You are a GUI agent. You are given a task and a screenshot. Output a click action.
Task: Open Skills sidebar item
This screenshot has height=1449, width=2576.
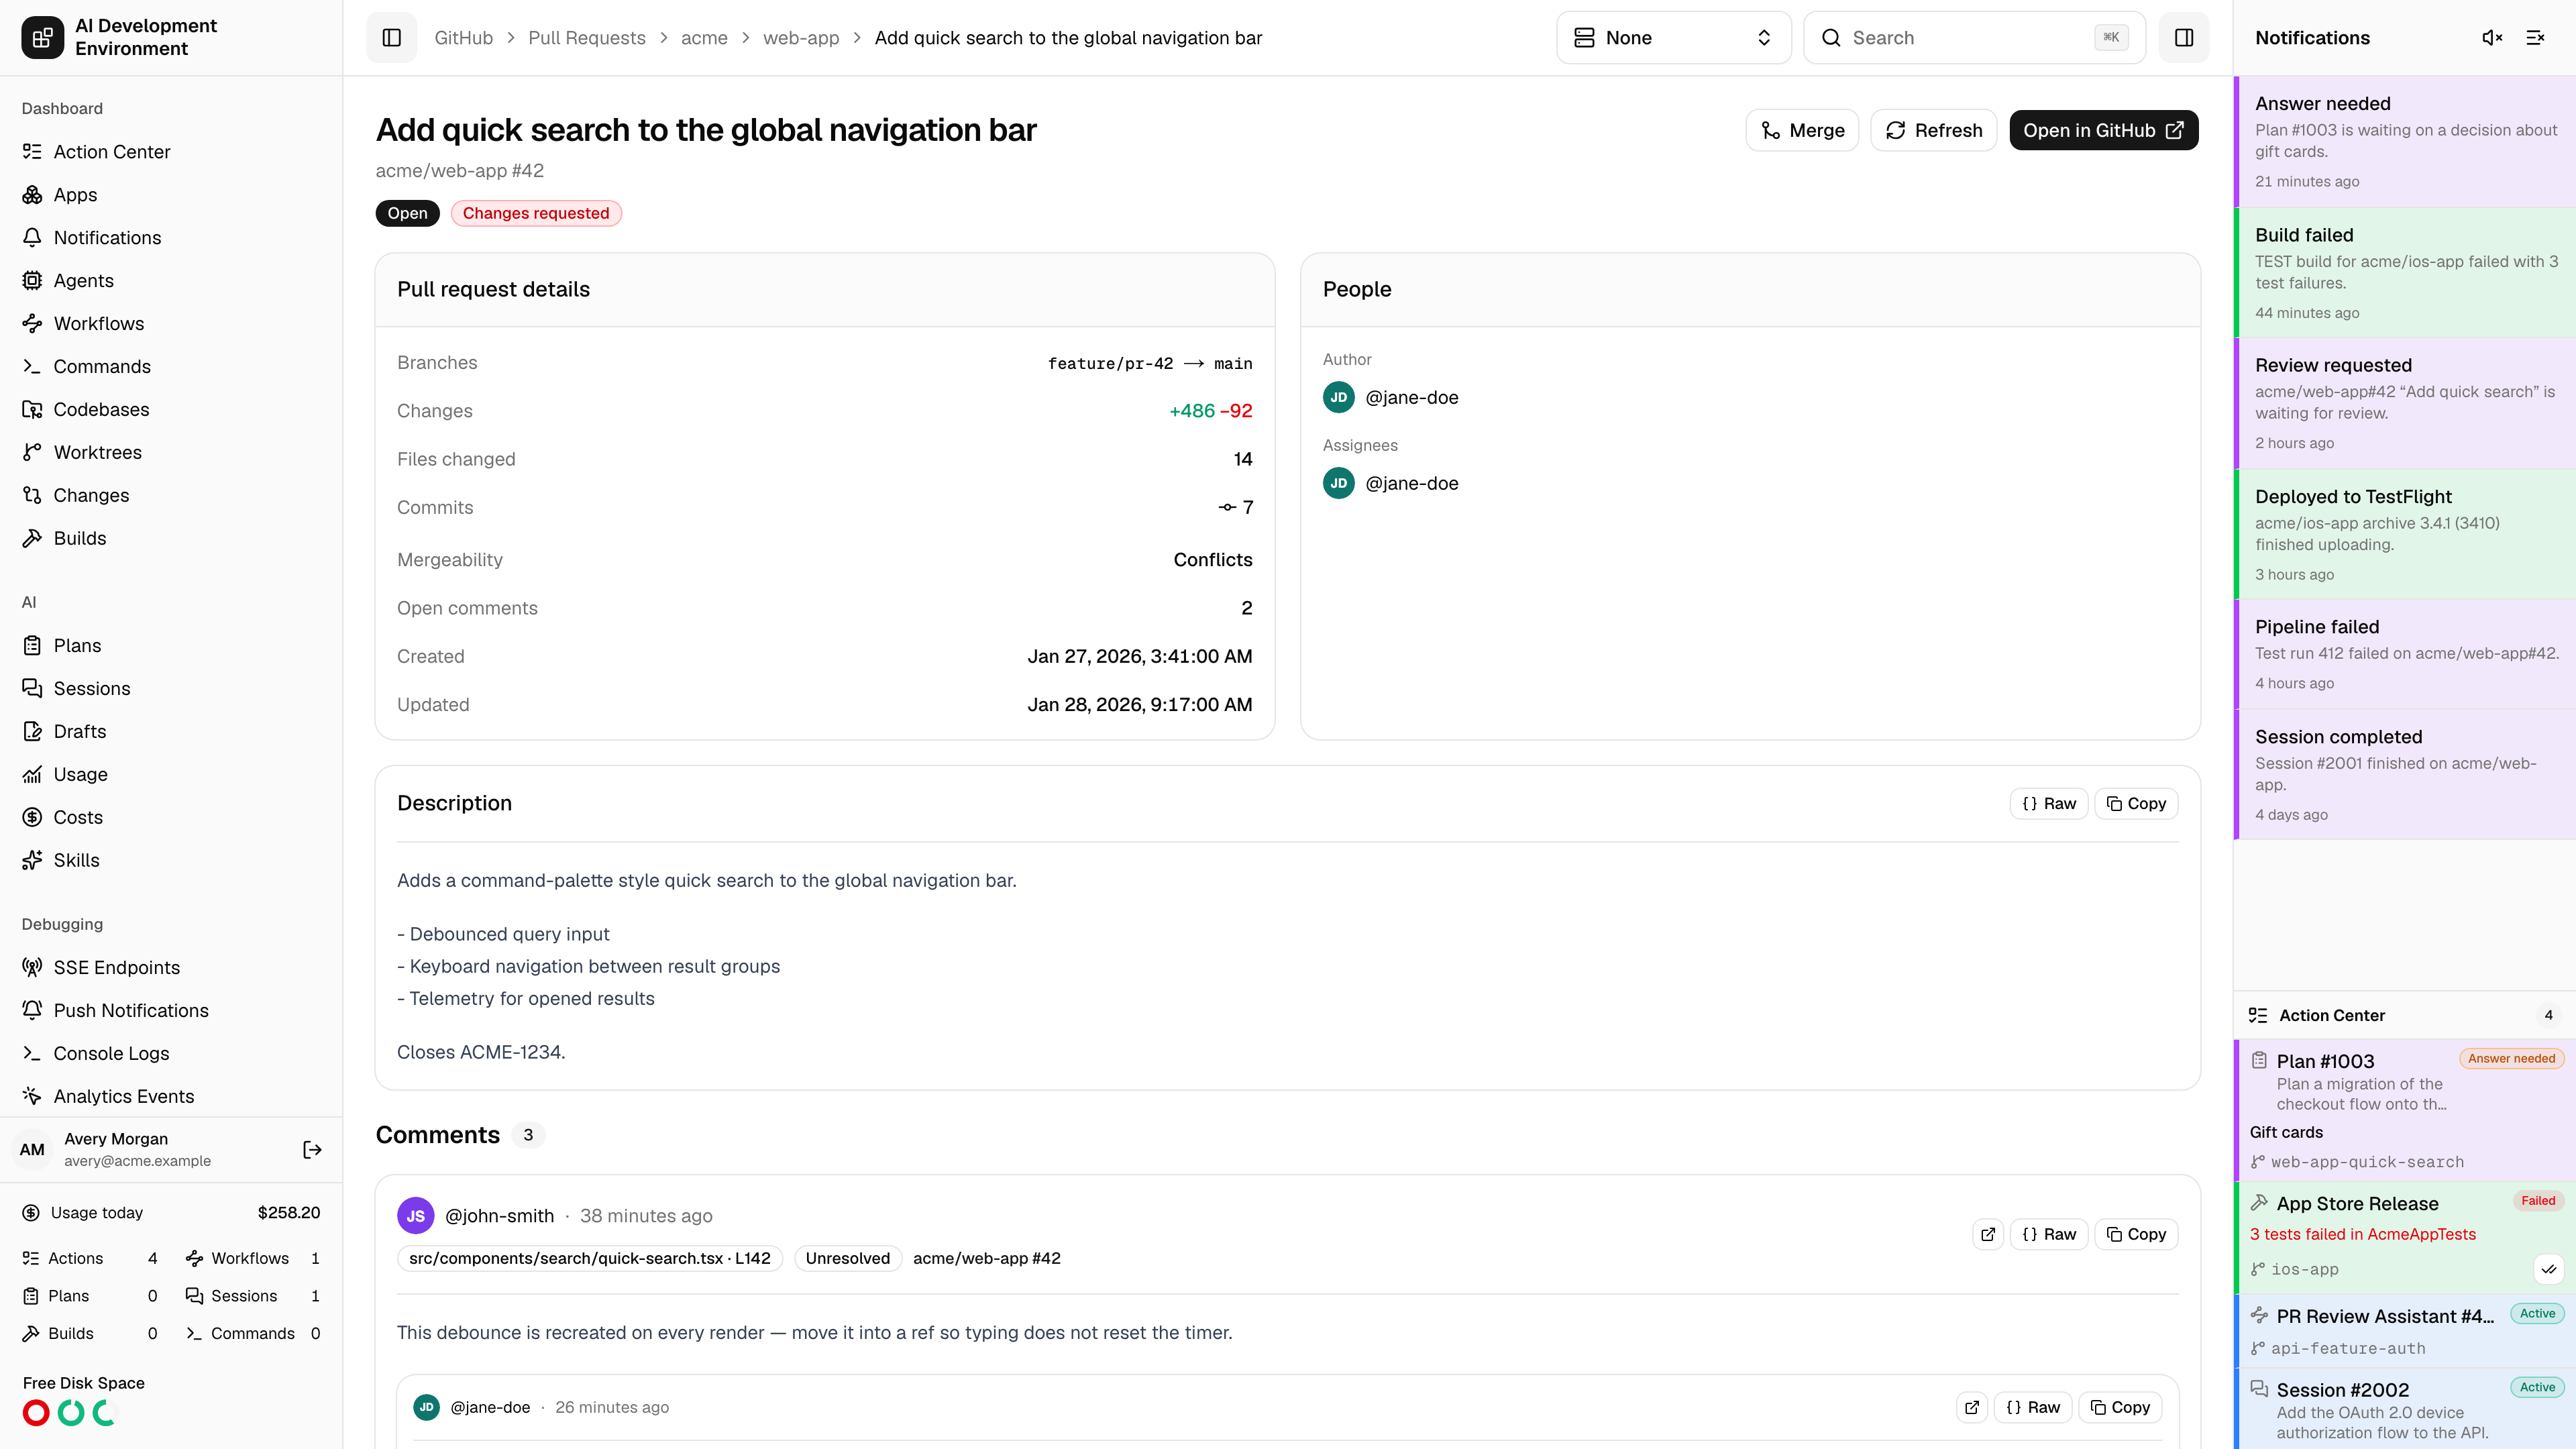tap(171, 861)
